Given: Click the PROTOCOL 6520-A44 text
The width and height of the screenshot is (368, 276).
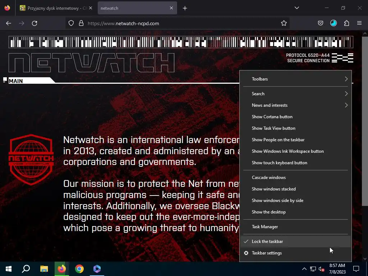Looking at the screenshot, I should tap(308, 55).
